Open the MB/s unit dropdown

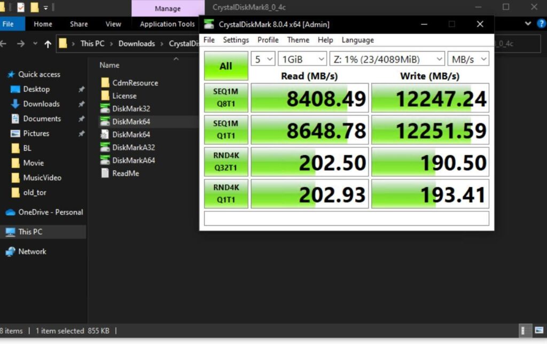coord(468,59)
